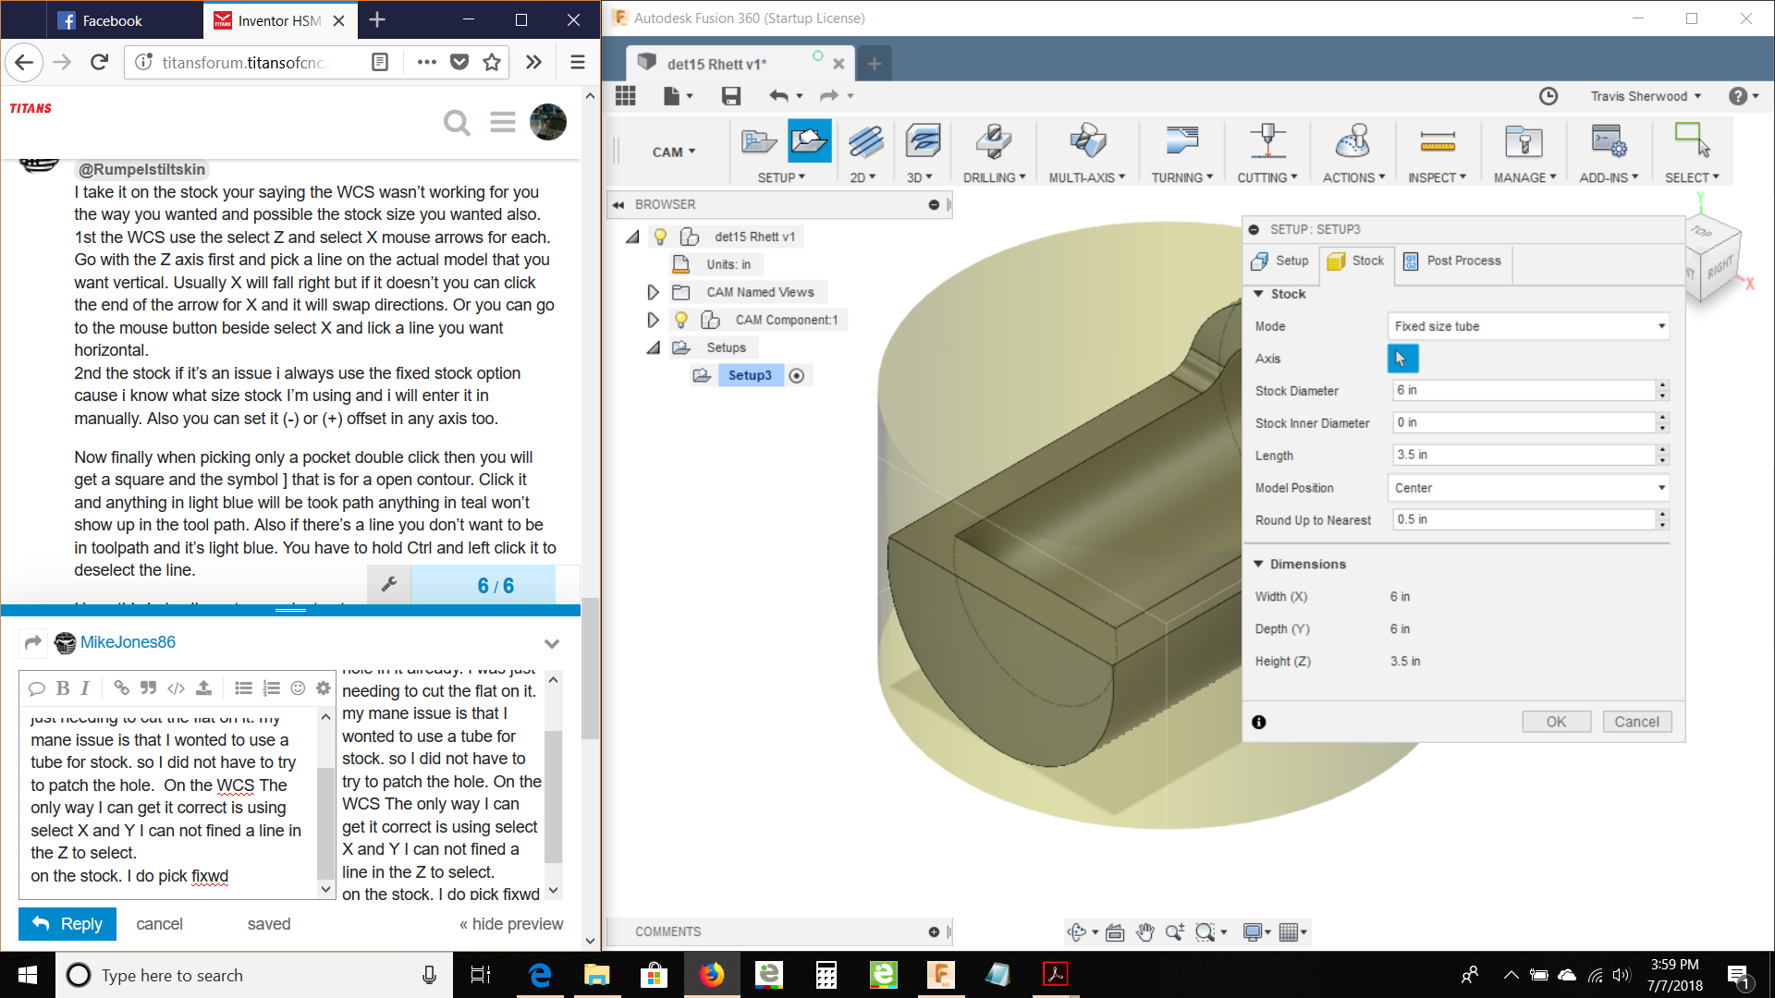Screen dimensions: 1775x998
Task: Click the Reply button on the forum
Action: coord(66,923)
